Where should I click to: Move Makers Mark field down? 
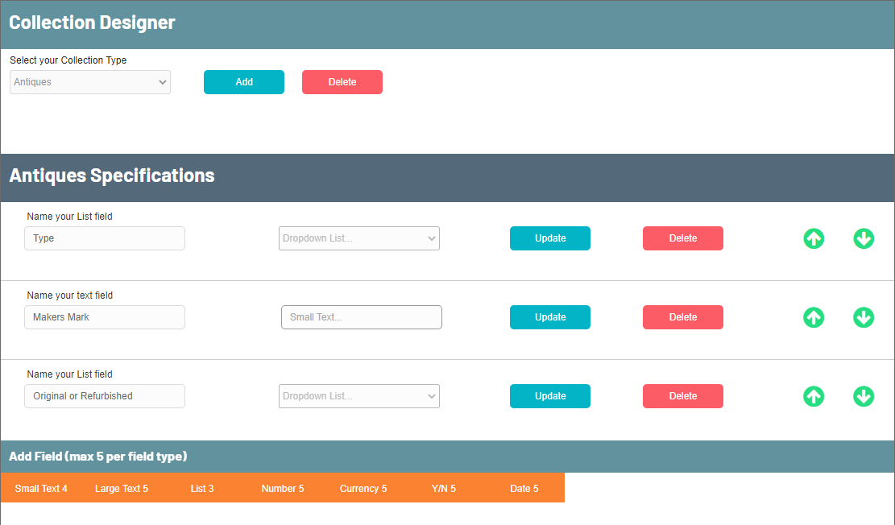click(864, 317)
